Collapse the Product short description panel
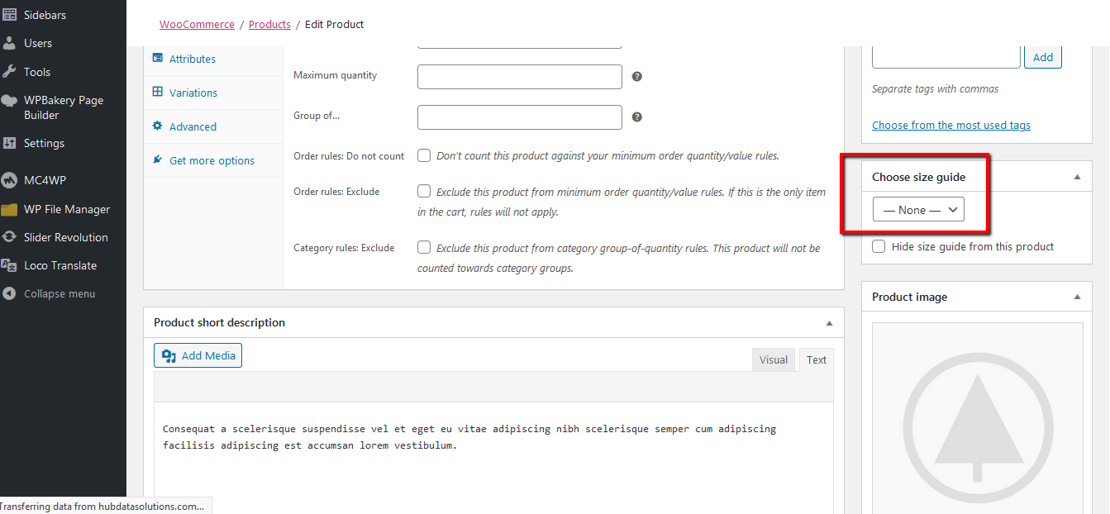This screenshot has width=1110, height=514. (829, 323)
